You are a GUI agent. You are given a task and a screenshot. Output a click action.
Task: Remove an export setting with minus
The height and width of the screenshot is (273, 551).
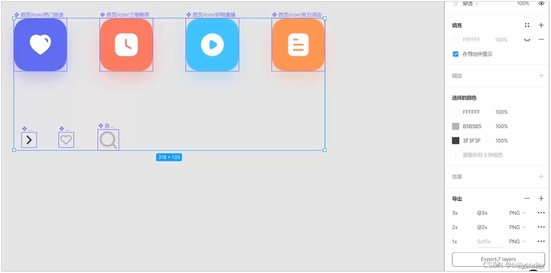[x=527, y=198]
